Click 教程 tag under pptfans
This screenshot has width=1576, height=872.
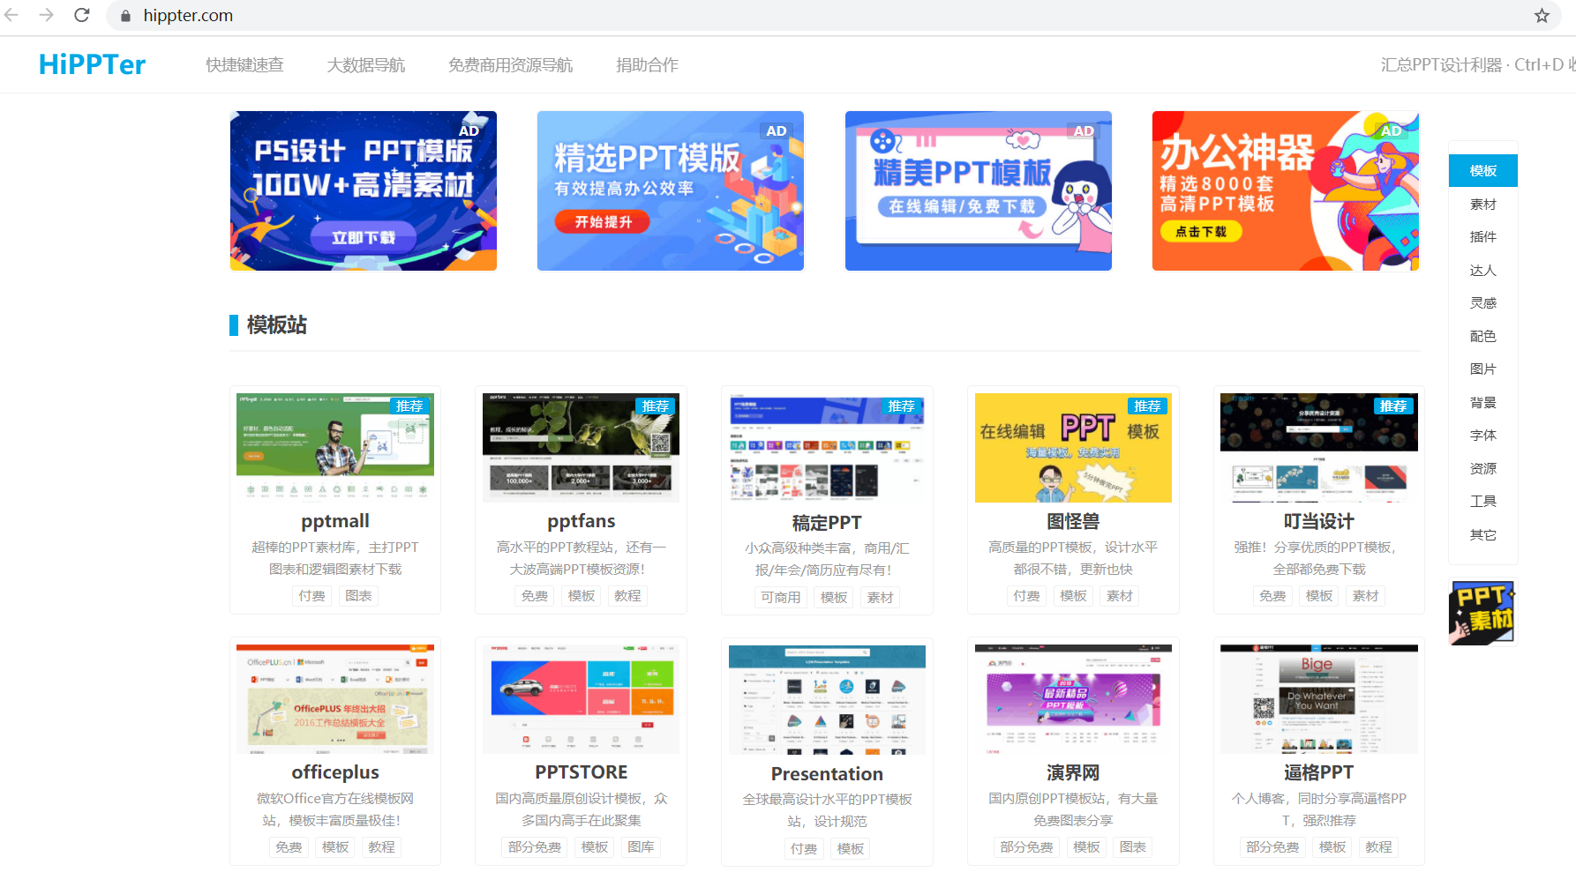(x=628, y=596)
